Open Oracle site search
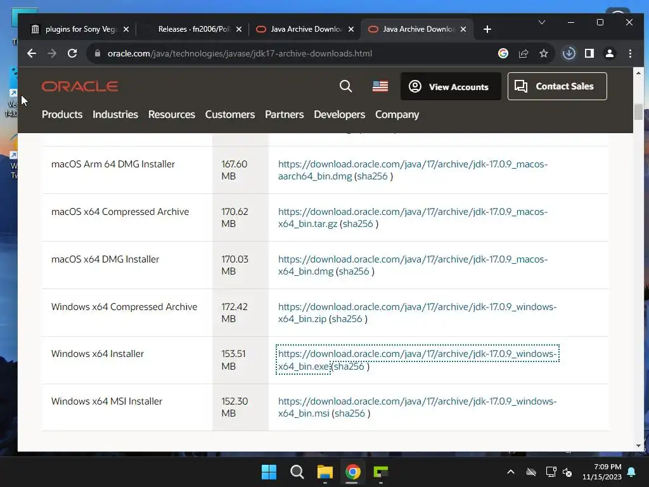The height and width of the screenshot is (487, 649). tap(345, 86)
